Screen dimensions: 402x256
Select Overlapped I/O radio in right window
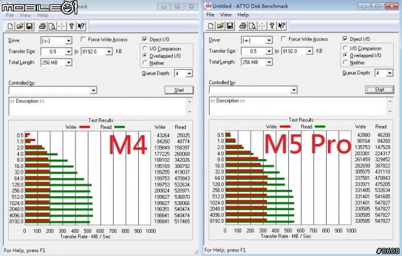click(x=345, y=55)
